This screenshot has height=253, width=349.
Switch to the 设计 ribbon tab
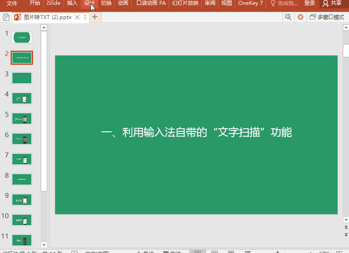tap(90, 4)
